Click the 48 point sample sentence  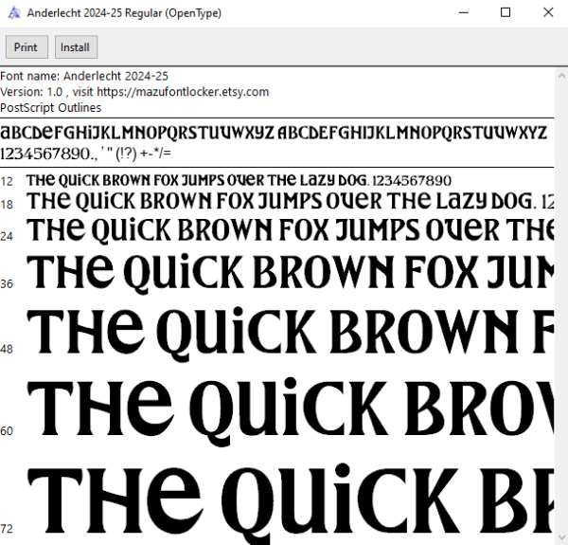point(291,334)
